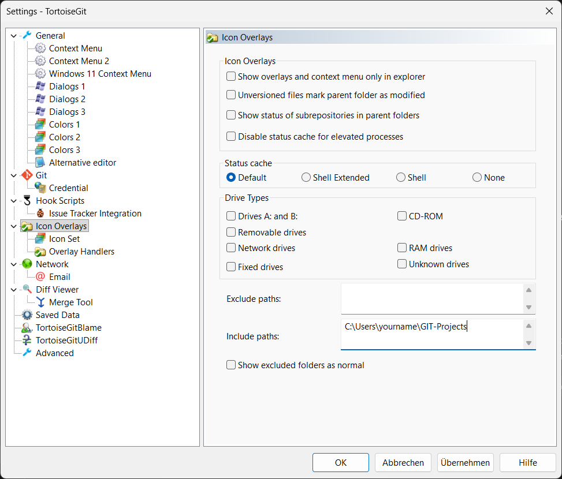Click the Hook Scripts hook icon
The width and height of the screenshot is (562, 479).
pyautogui.click(x=27, y=201)
